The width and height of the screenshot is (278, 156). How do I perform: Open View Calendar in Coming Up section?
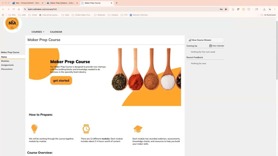(217, 46)
